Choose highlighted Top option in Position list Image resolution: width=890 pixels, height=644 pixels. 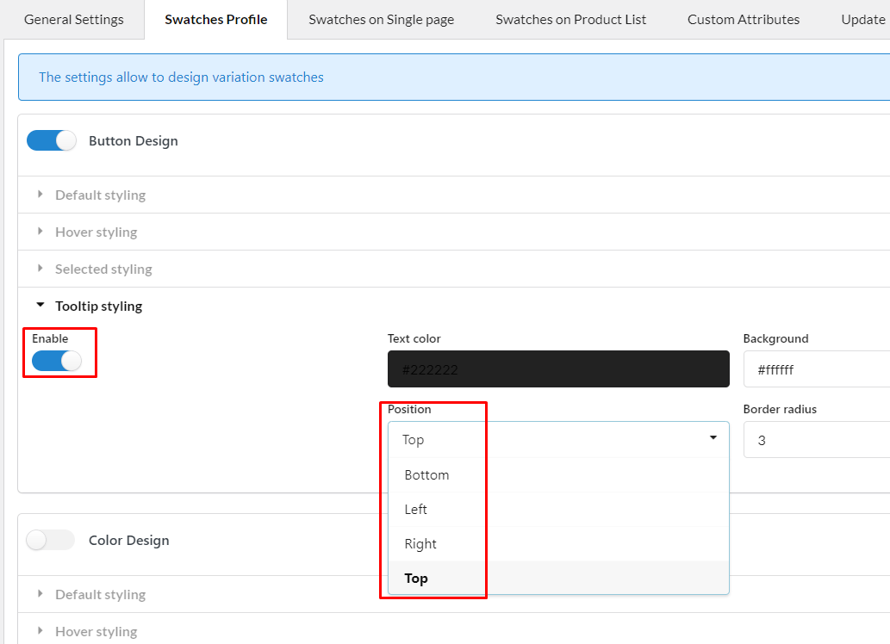coord(558,579)
